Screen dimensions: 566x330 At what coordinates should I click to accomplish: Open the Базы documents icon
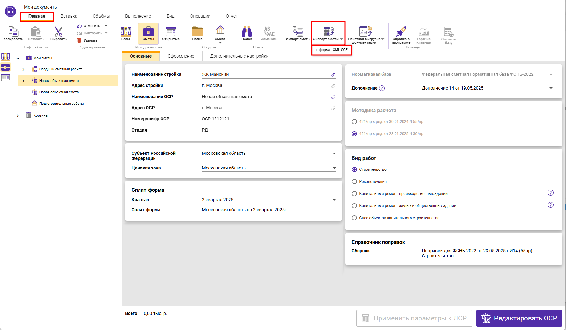pos(125,32)
